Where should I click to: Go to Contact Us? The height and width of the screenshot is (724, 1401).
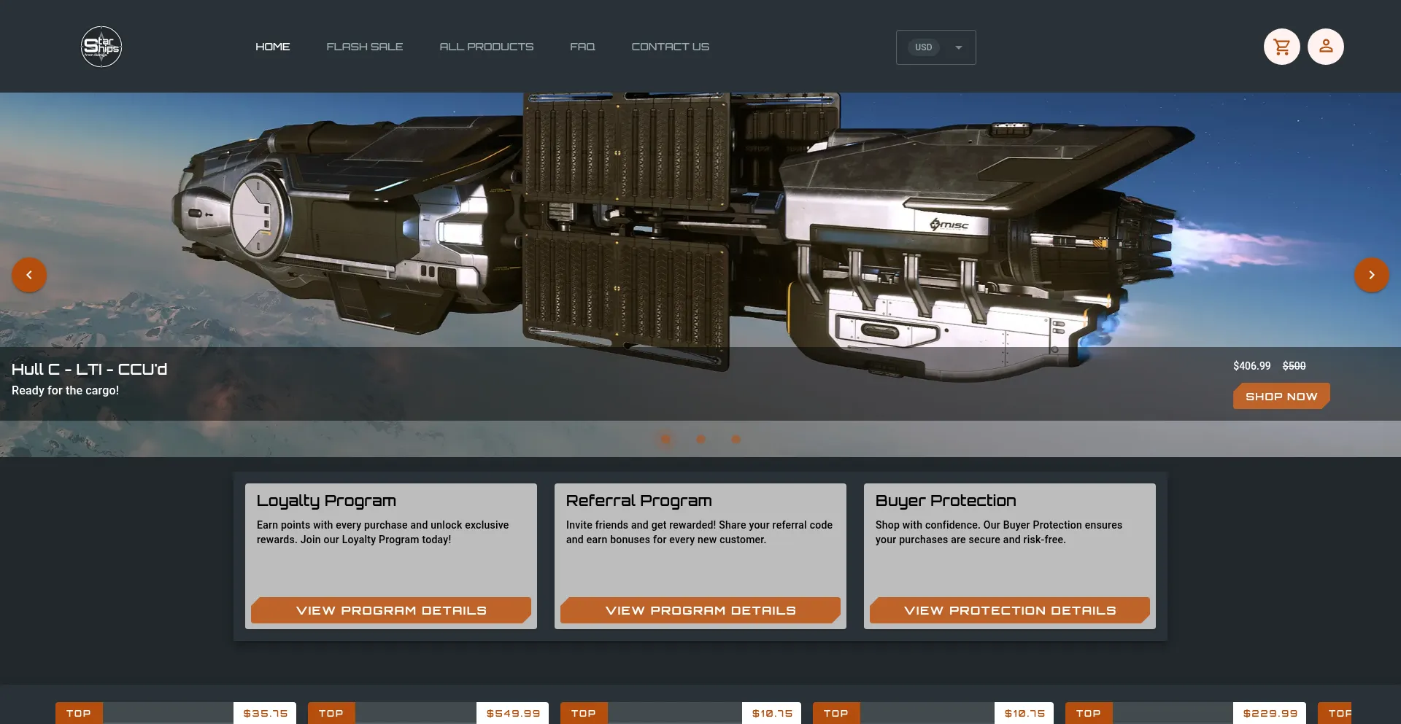670,47
